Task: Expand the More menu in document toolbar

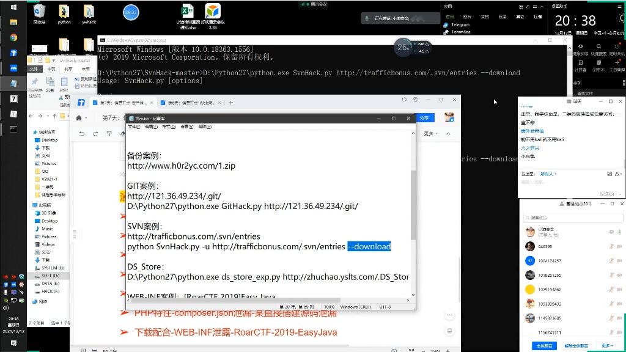Action: [430, 134]
